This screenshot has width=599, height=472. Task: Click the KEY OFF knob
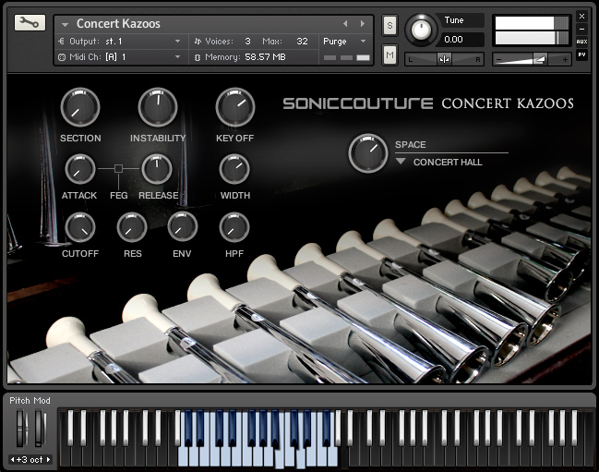(235, 108)
